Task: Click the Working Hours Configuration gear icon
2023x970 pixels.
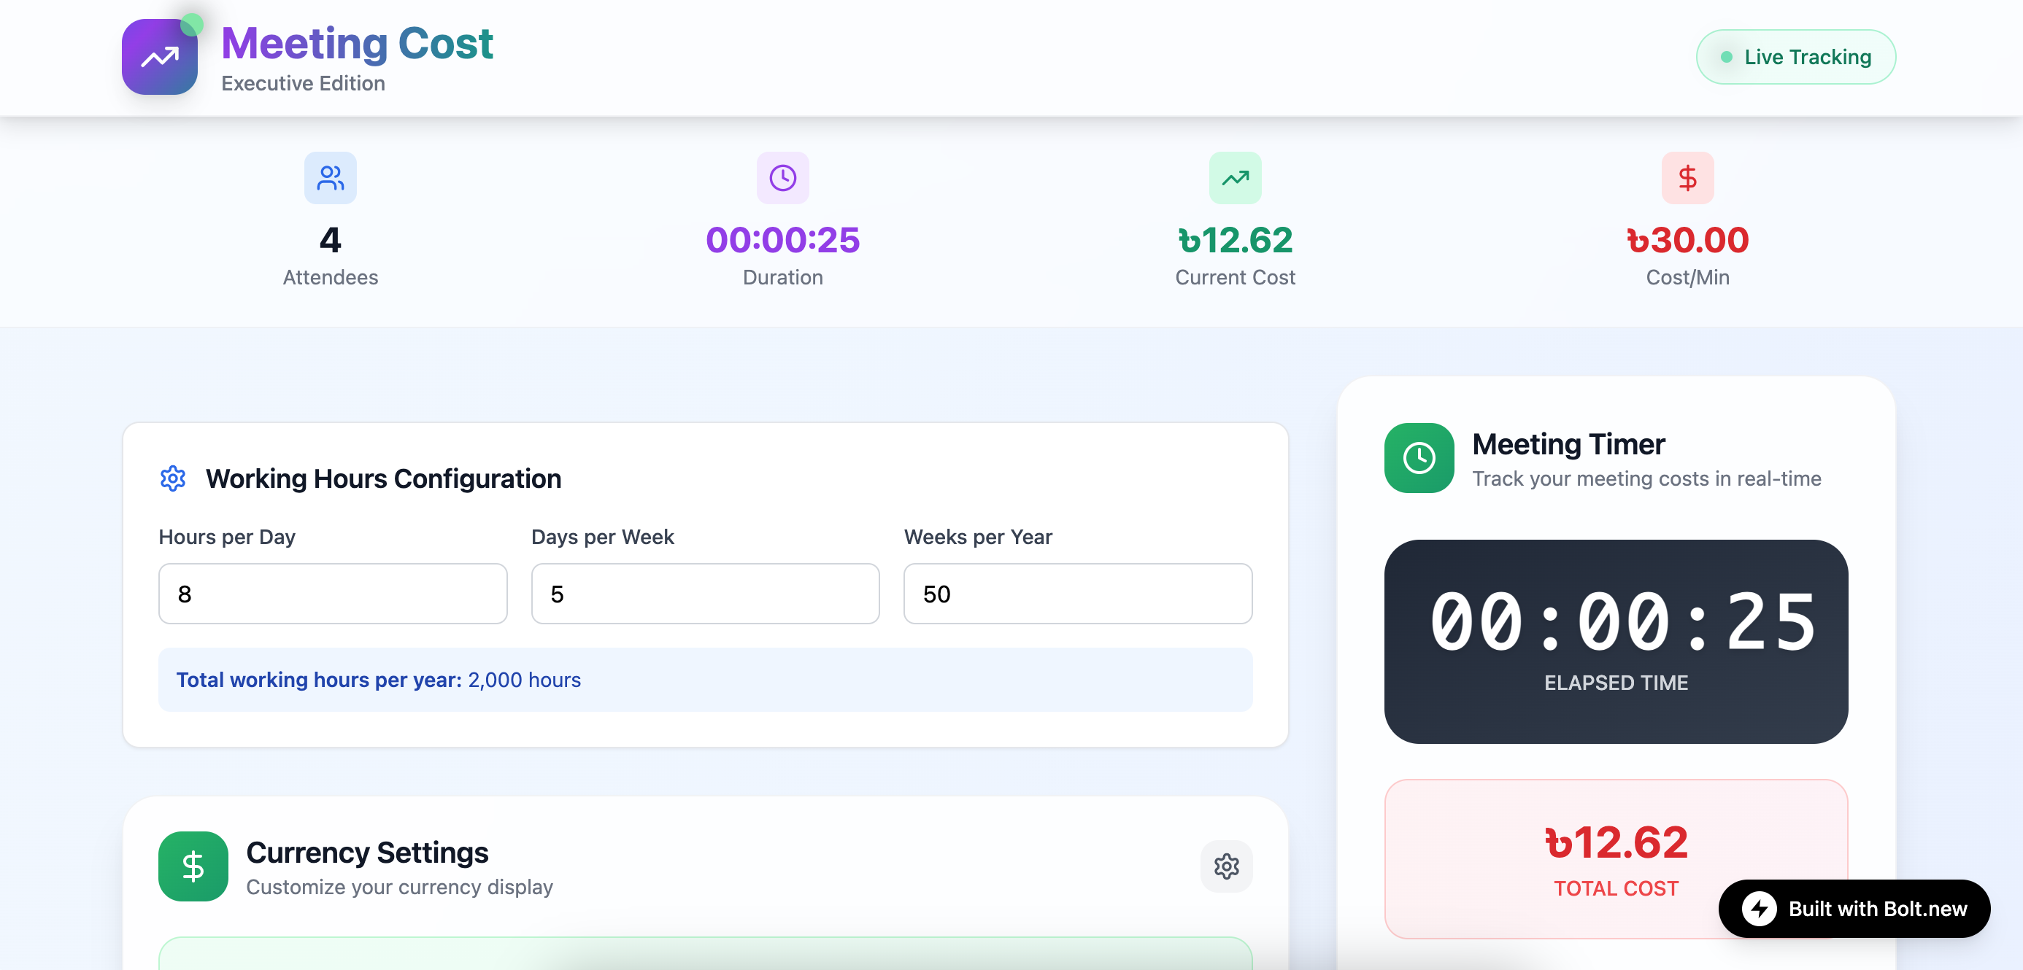Action: tap(173, 478)
